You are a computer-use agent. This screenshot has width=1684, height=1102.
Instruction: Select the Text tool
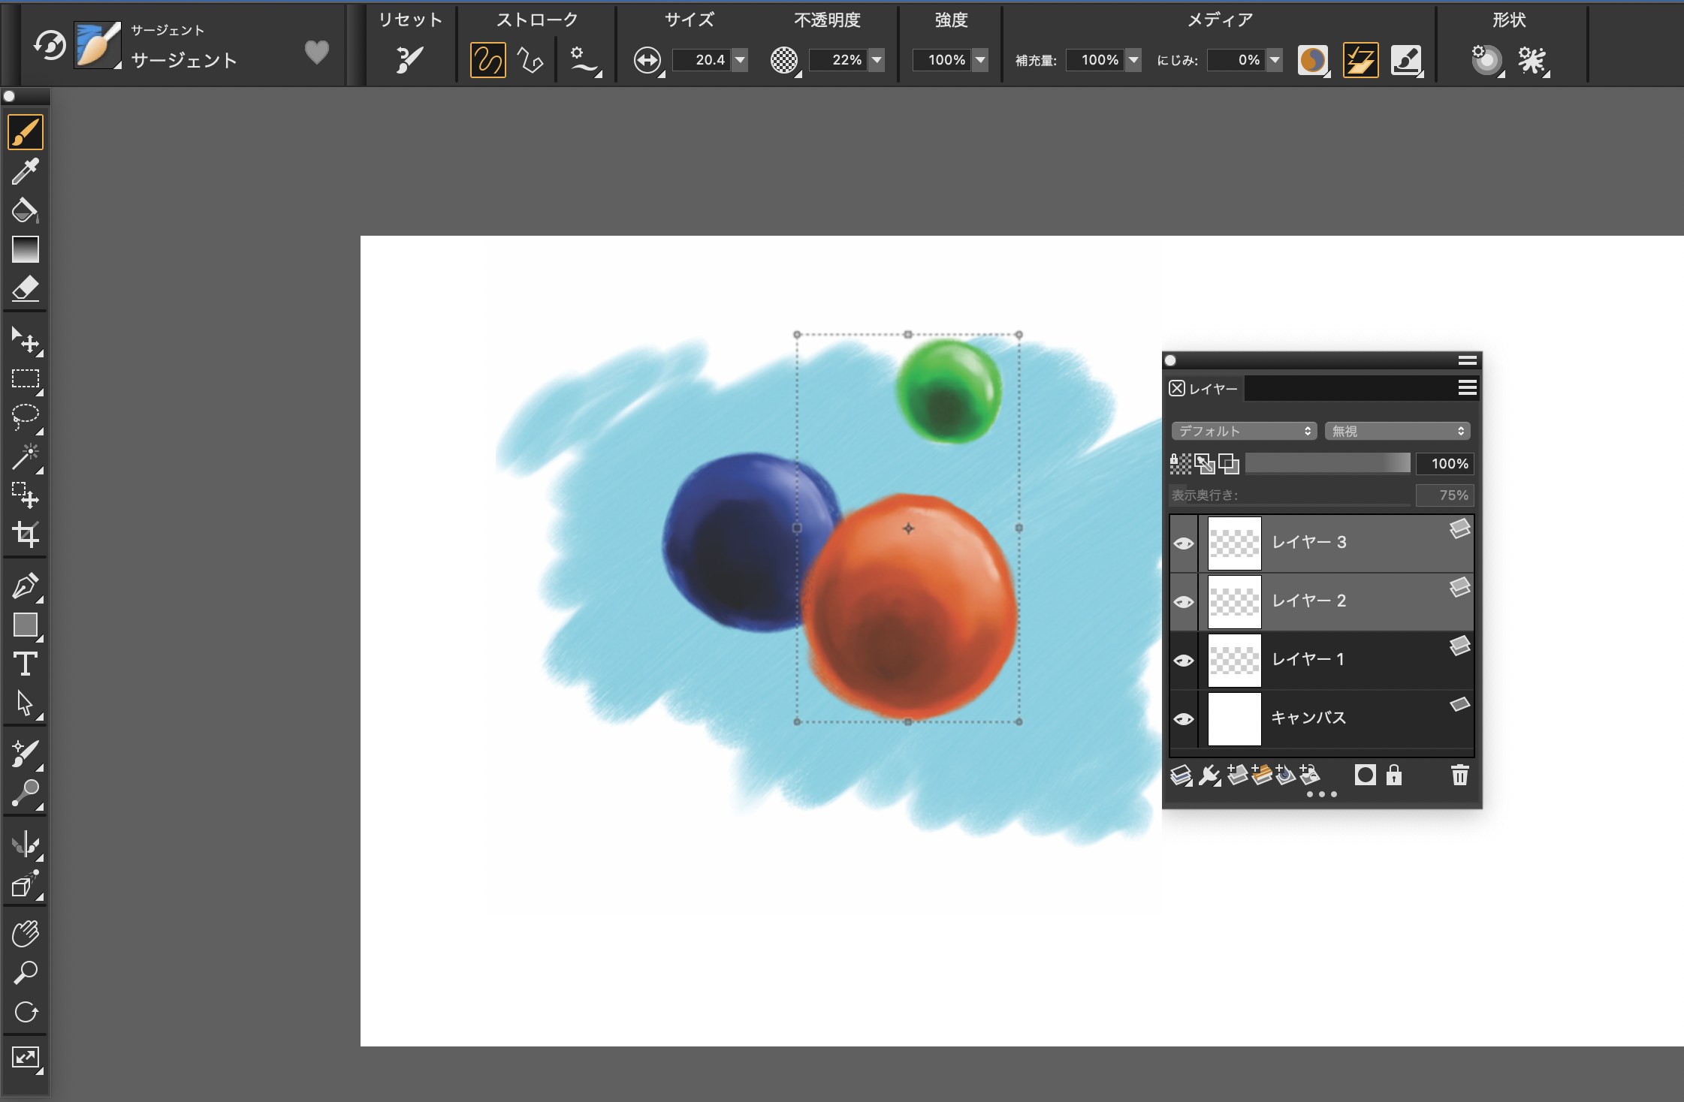(25, 664)
